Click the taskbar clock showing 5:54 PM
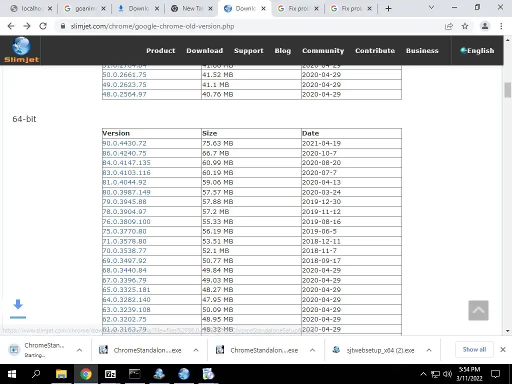This screenshot has height=384, width=512. click(469, 374)
